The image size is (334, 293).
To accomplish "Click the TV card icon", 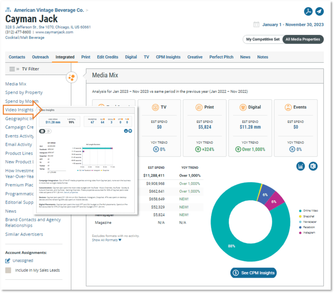I will (x=155, y=107).
